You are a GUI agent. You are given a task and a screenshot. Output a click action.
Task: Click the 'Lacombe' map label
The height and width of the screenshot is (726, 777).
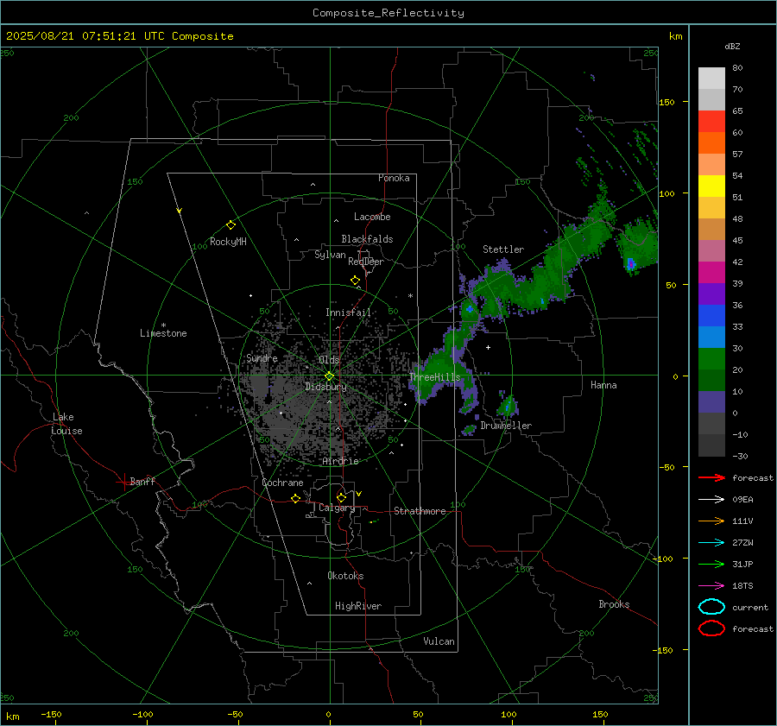[372, 217]
